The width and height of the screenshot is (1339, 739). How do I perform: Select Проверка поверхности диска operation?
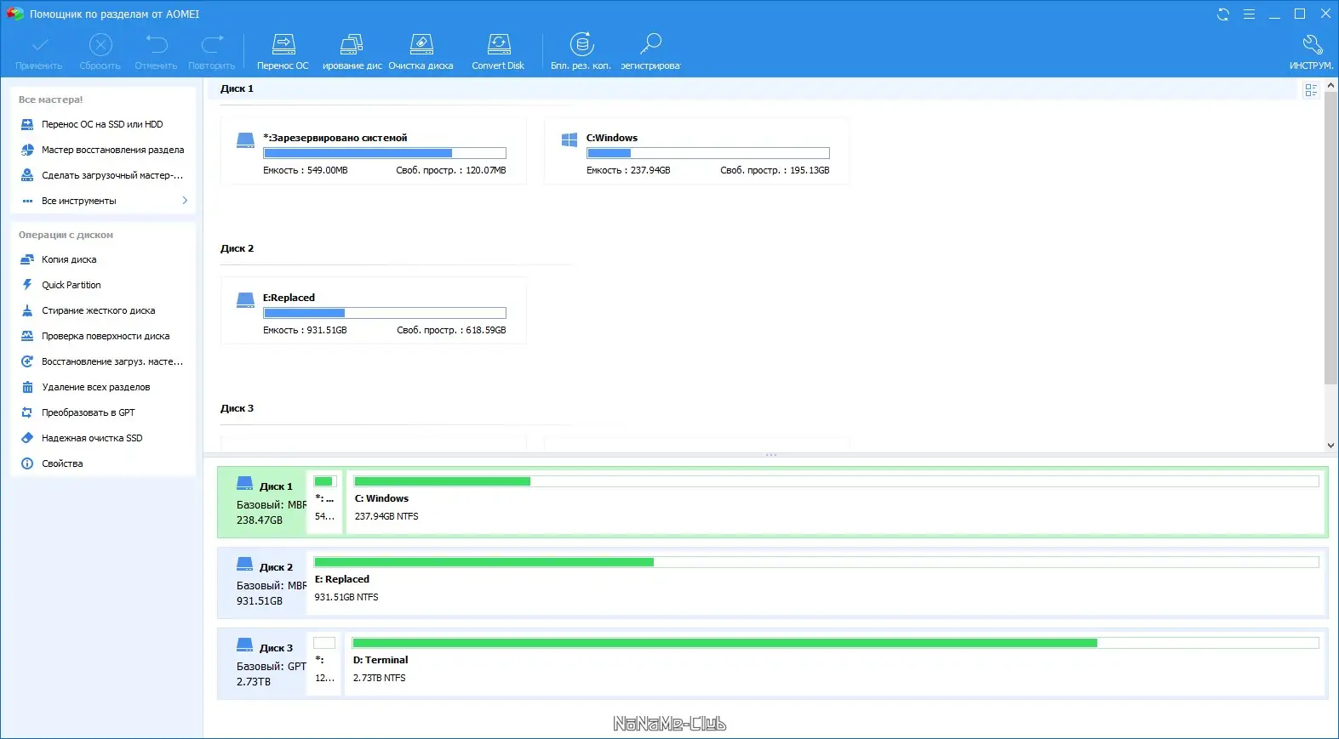tap(104, 336)
